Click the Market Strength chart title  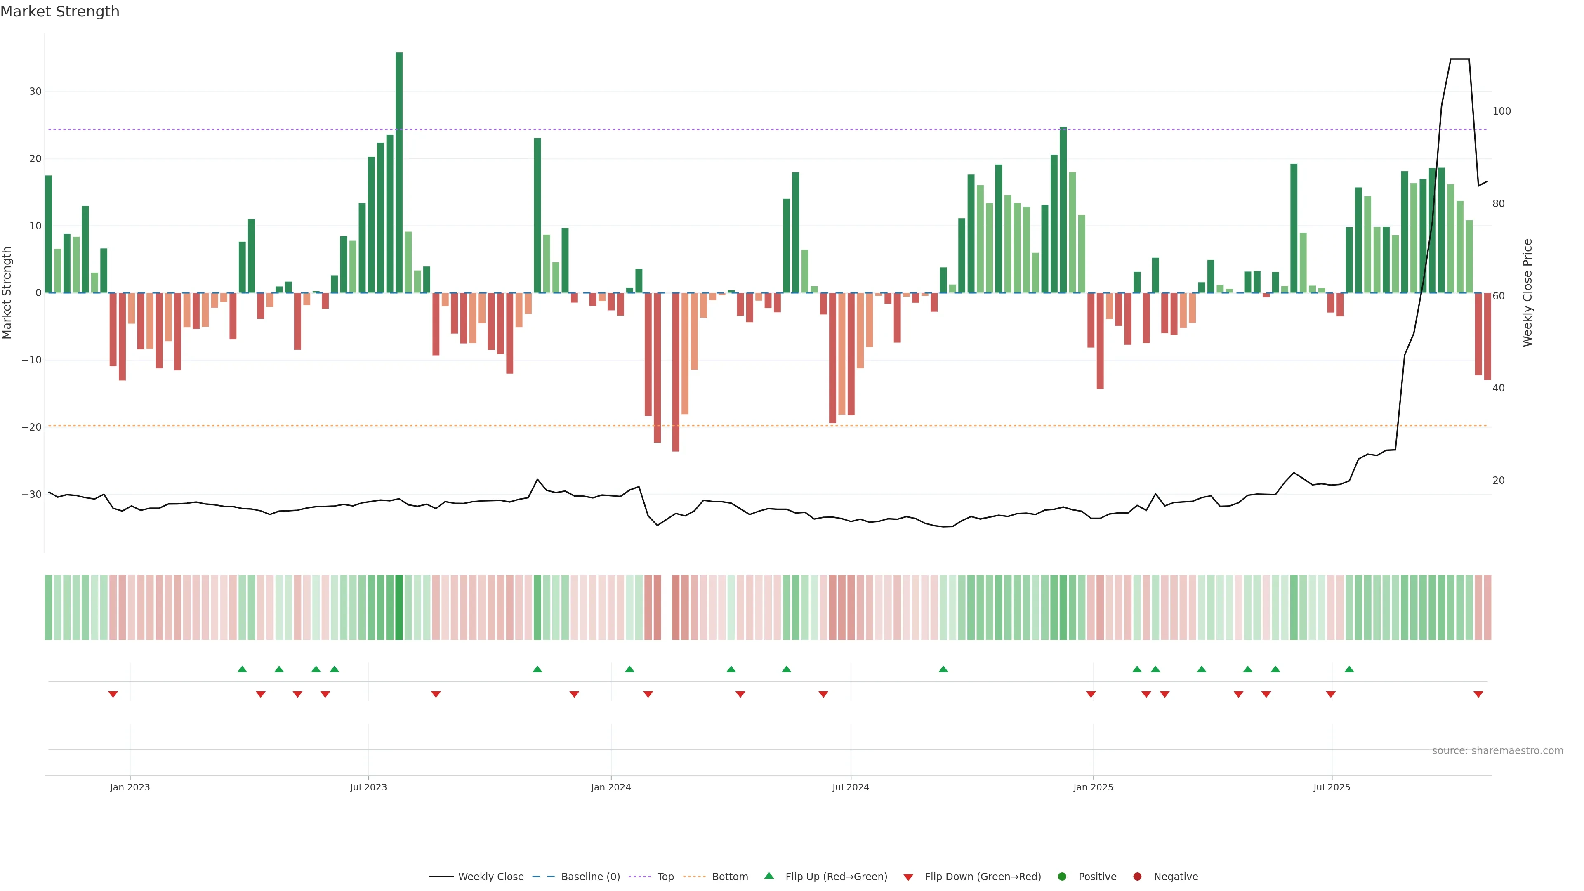click(60, 12)
